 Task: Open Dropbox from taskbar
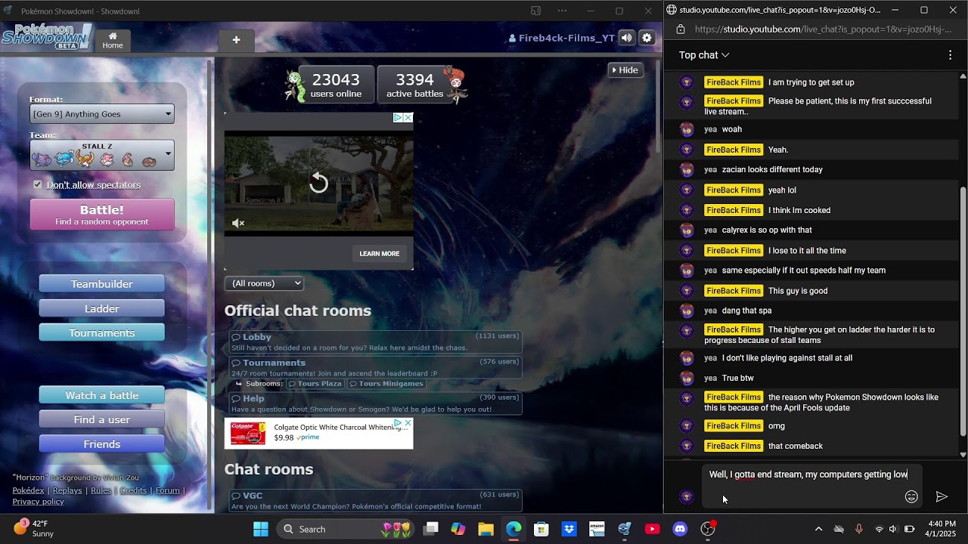569,529
